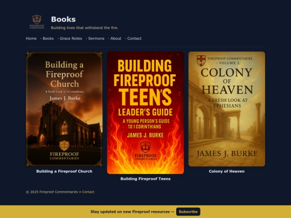Screen dimensions: 291x218
Task: Click the Building Fireproof Teens caption
Action: (145, 179)
